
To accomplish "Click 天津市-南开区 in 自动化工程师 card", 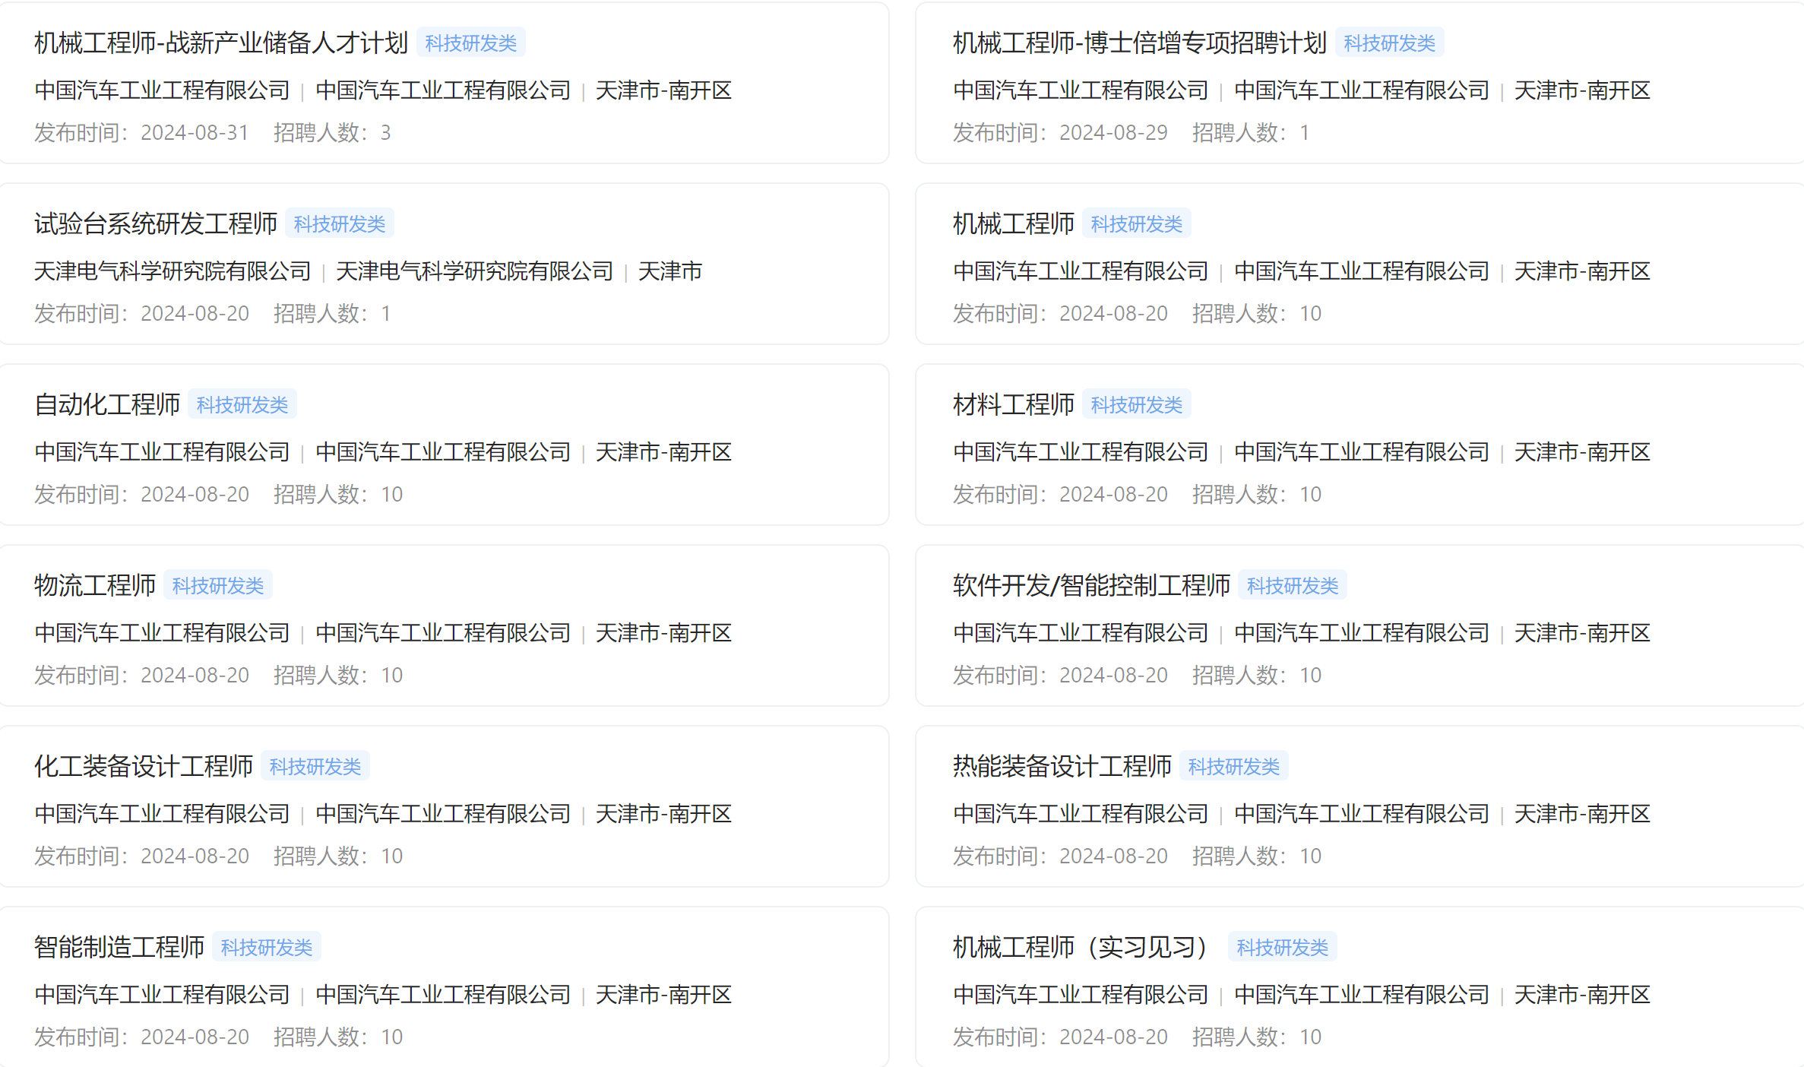I will [x=663, y=452].
